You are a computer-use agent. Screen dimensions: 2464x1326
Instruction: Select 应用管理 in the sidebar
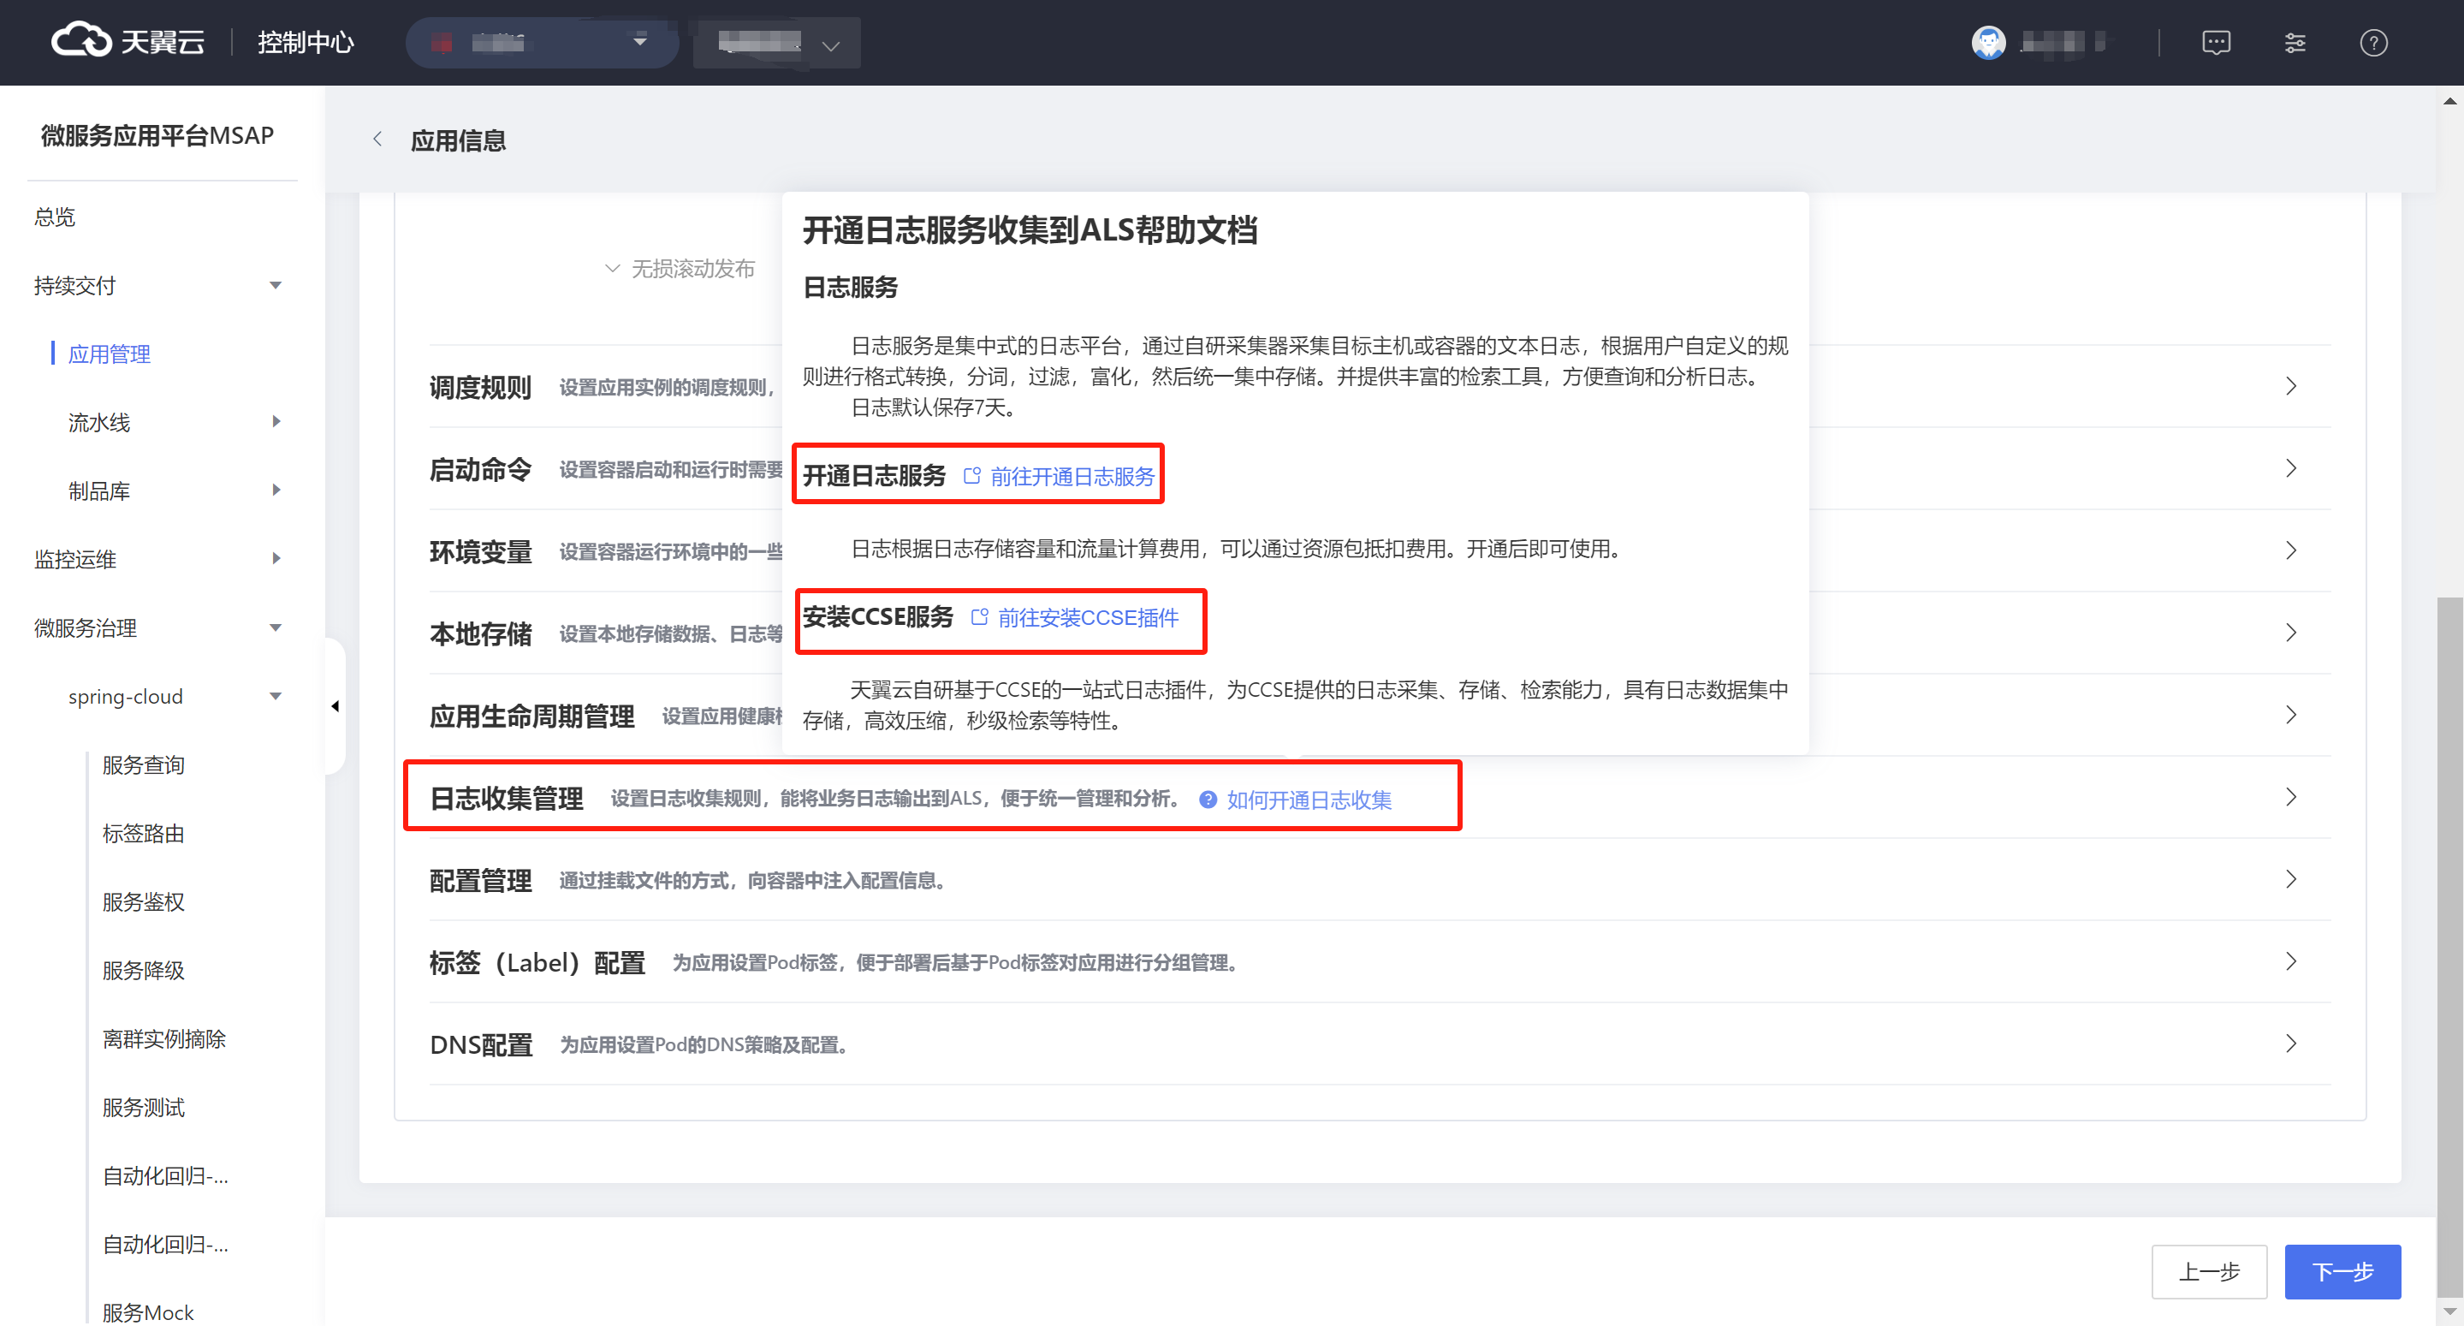coord(109,354)
